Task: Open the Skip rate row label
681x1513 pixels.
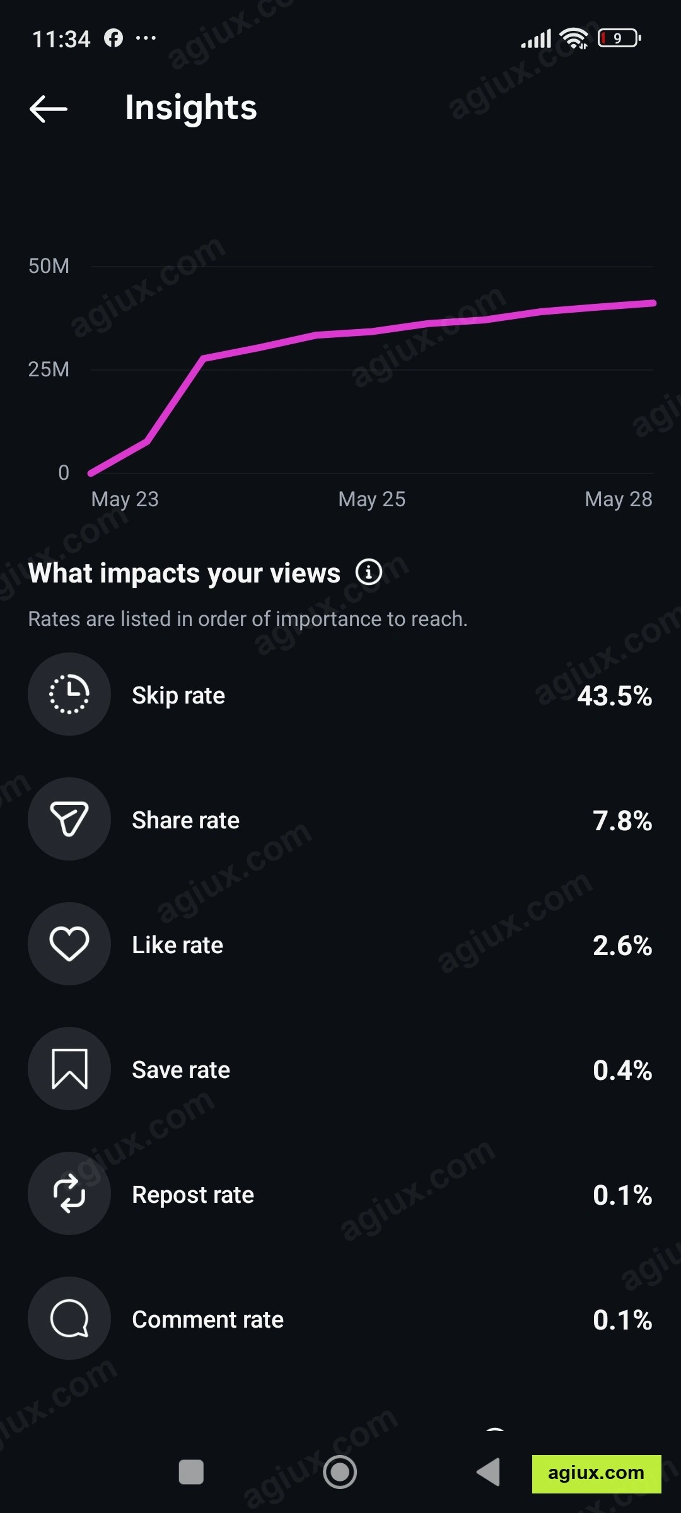Action: pyautogui.click(x=178, y=695)
